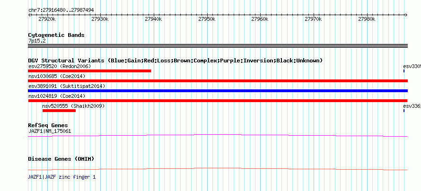
Task: Click the 27970k ruler mark
Action: click(x=314, y=19)
